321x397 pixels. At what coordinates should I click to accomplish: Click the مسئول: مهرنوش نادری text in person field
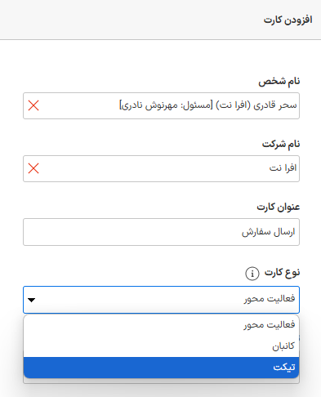167,105
